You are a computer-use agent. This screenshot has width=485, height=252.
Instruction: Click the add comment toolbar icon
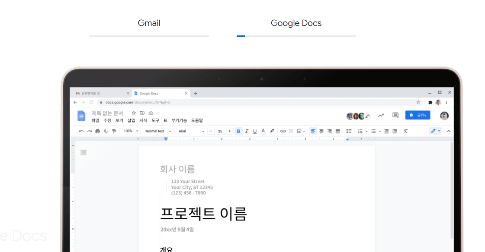pos(291,131)
